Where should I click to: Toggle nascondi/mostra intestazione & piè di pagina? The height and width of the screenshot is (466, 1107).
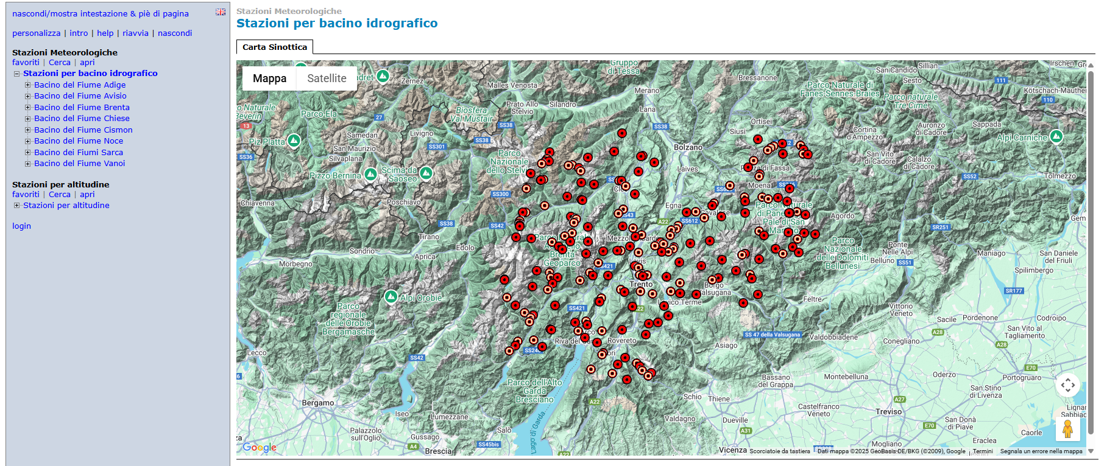click(x=101, y=13)
